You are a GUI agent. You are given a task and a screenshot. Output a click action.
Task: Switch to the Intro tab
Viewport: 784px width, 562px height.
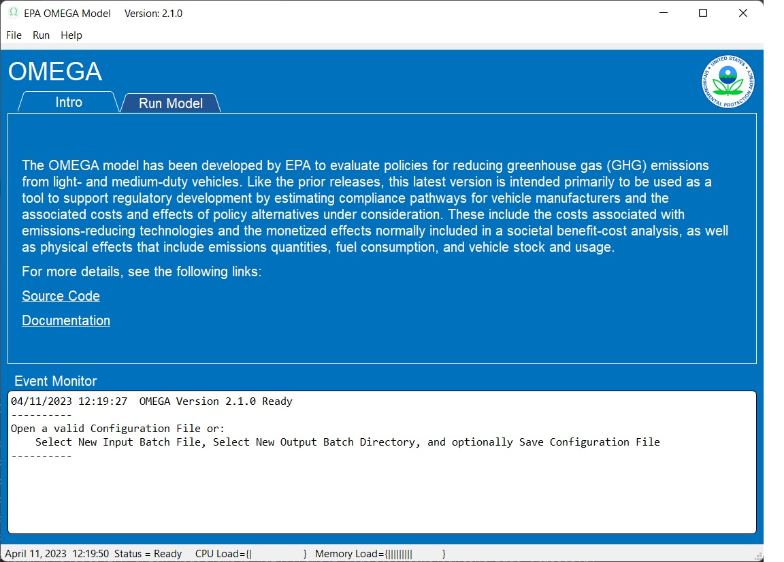click(x=69, y=102)
